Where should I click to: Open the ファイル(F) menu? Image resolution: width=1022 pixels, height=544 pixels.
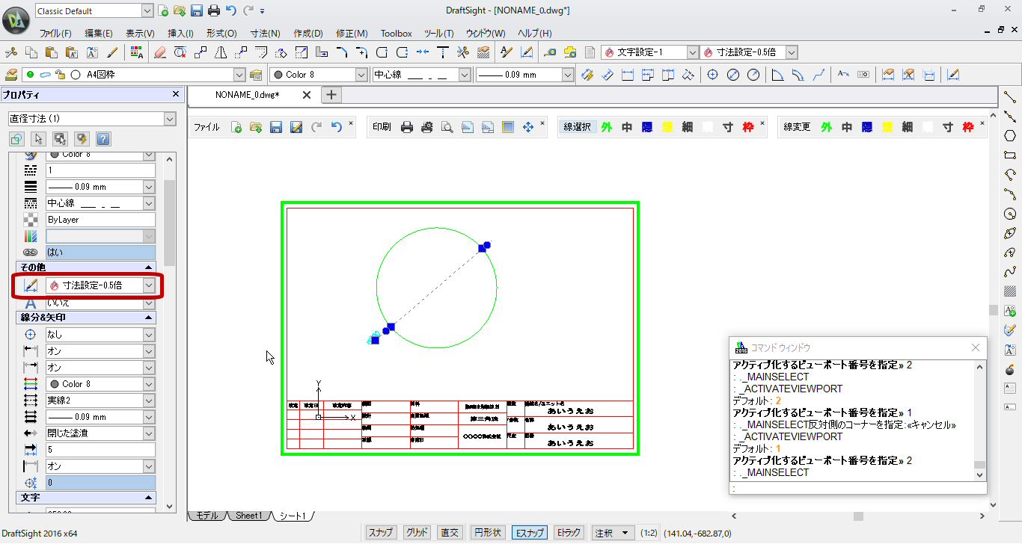pos(55,34)
